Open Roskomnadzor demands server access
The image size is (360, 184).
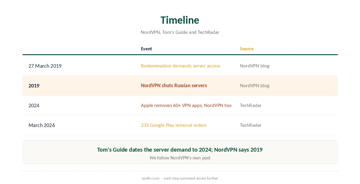pos(180,66)
